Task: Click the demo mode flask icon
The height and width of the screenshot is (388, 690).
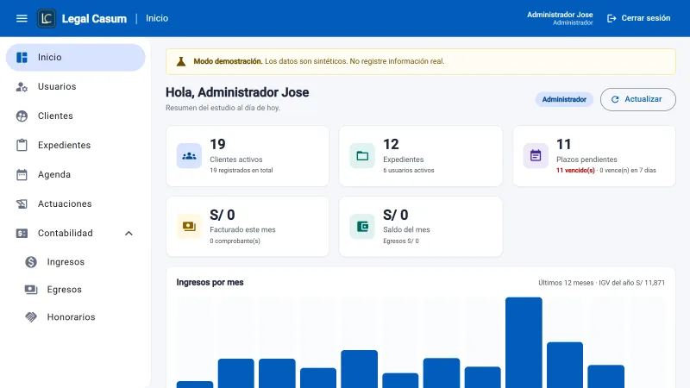Action: 181,61
